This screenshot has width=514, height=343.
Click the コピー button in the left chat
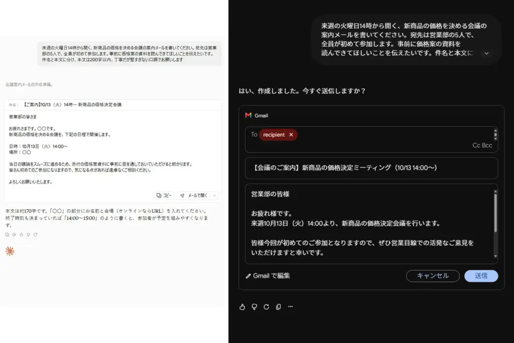point(164,195)
